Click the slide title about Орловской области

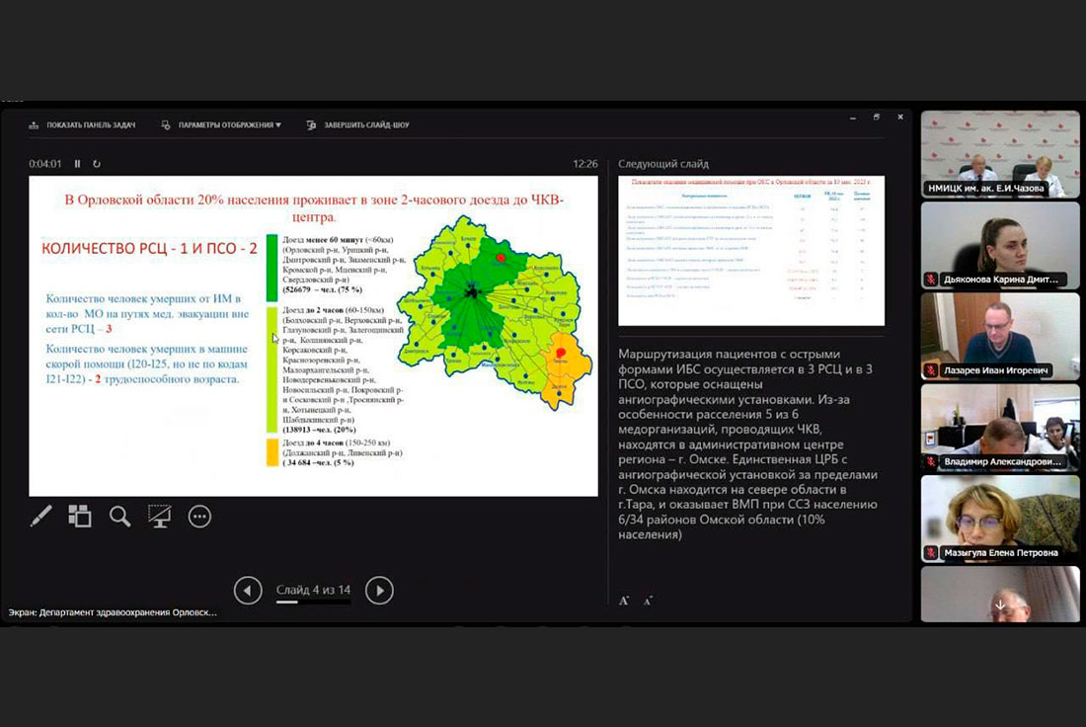point(314,207)
